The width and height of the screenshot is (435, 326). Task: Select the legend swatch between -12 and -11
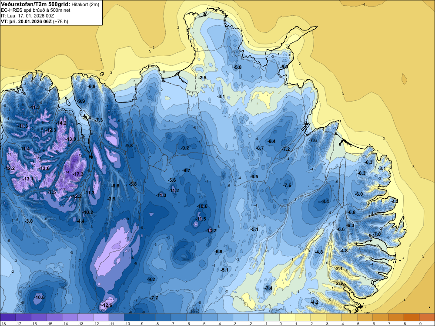[101, 317]
